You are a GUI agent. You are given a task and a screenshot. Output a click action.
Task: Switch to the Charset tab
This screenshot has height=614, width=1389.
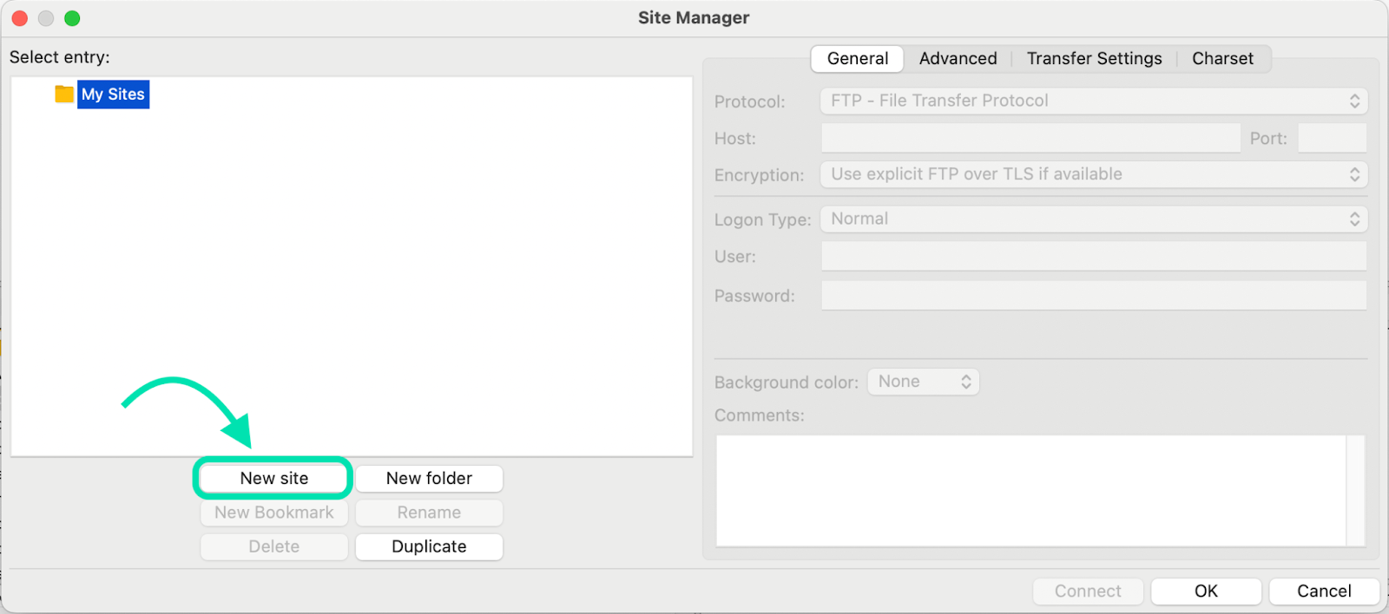click(x=1222, y=58)
